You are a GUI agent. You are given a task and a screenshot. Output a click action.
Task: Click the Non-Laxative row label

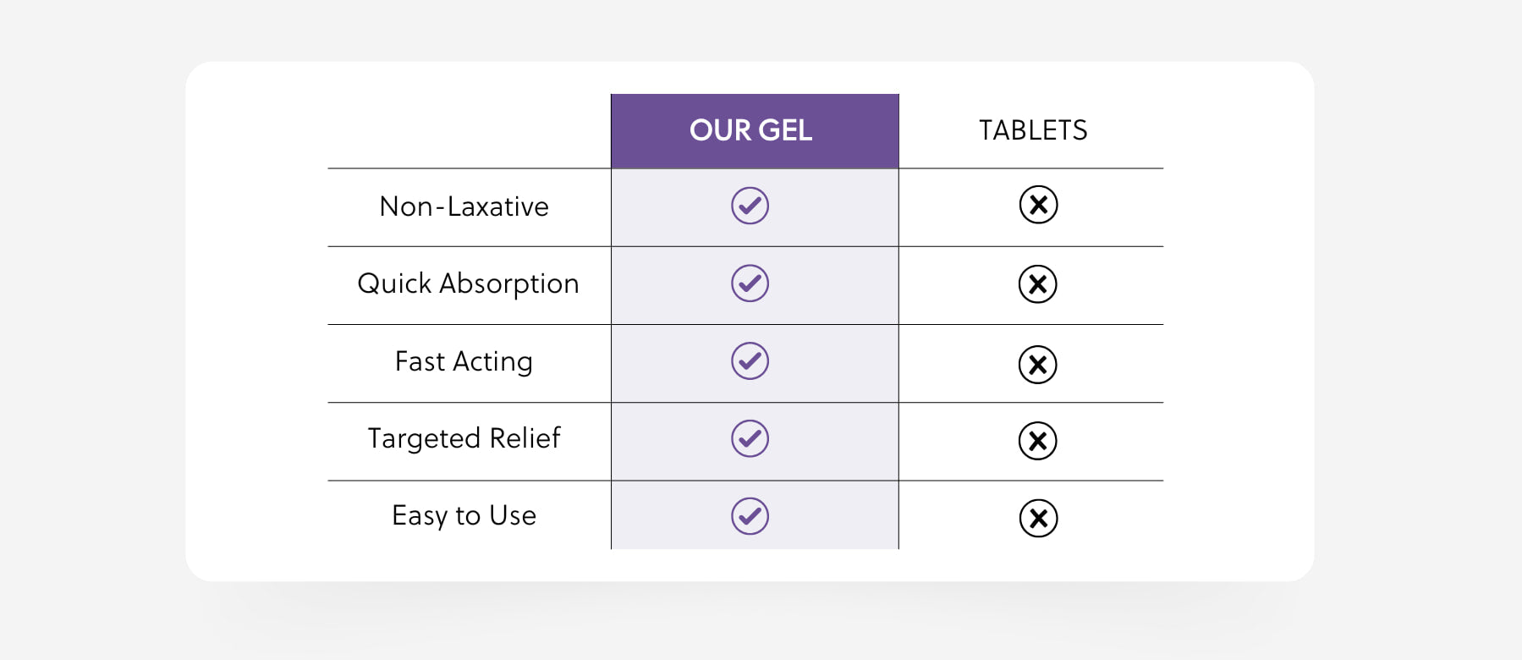(x=464, y=206)
